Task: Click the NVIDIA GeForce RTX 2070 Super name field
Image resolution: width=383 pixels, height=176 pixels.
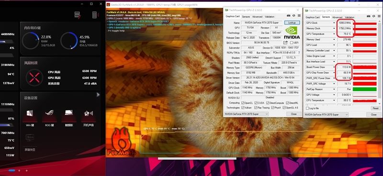Action: coord(262,22)
